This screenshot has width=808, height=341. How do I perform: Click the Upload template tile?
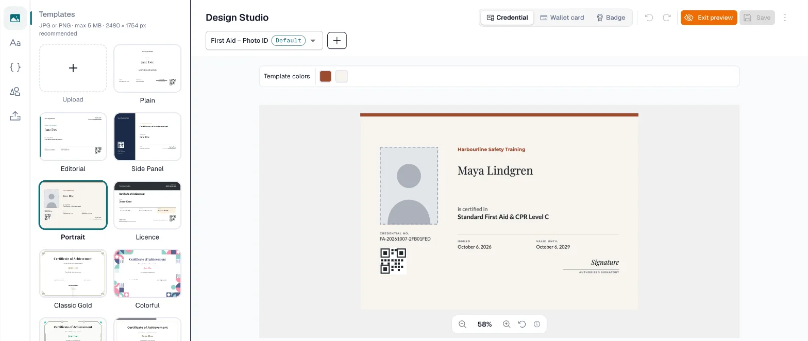(x=73, y=68)
